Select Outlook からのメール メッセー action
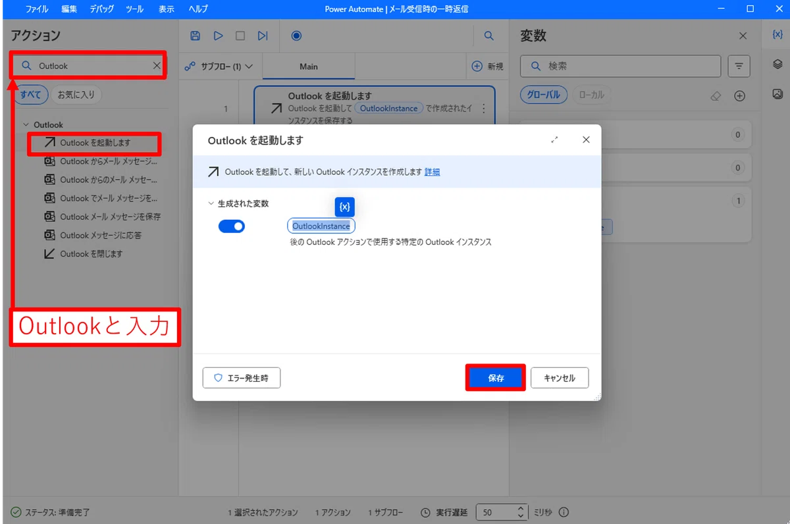This screenshot has height=524, width=790. click(x=101, y=180)
